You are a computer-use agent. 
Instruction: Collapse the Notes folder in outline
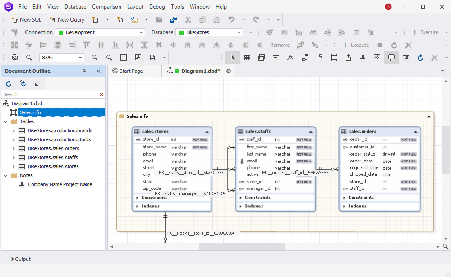tap(5, 175)
